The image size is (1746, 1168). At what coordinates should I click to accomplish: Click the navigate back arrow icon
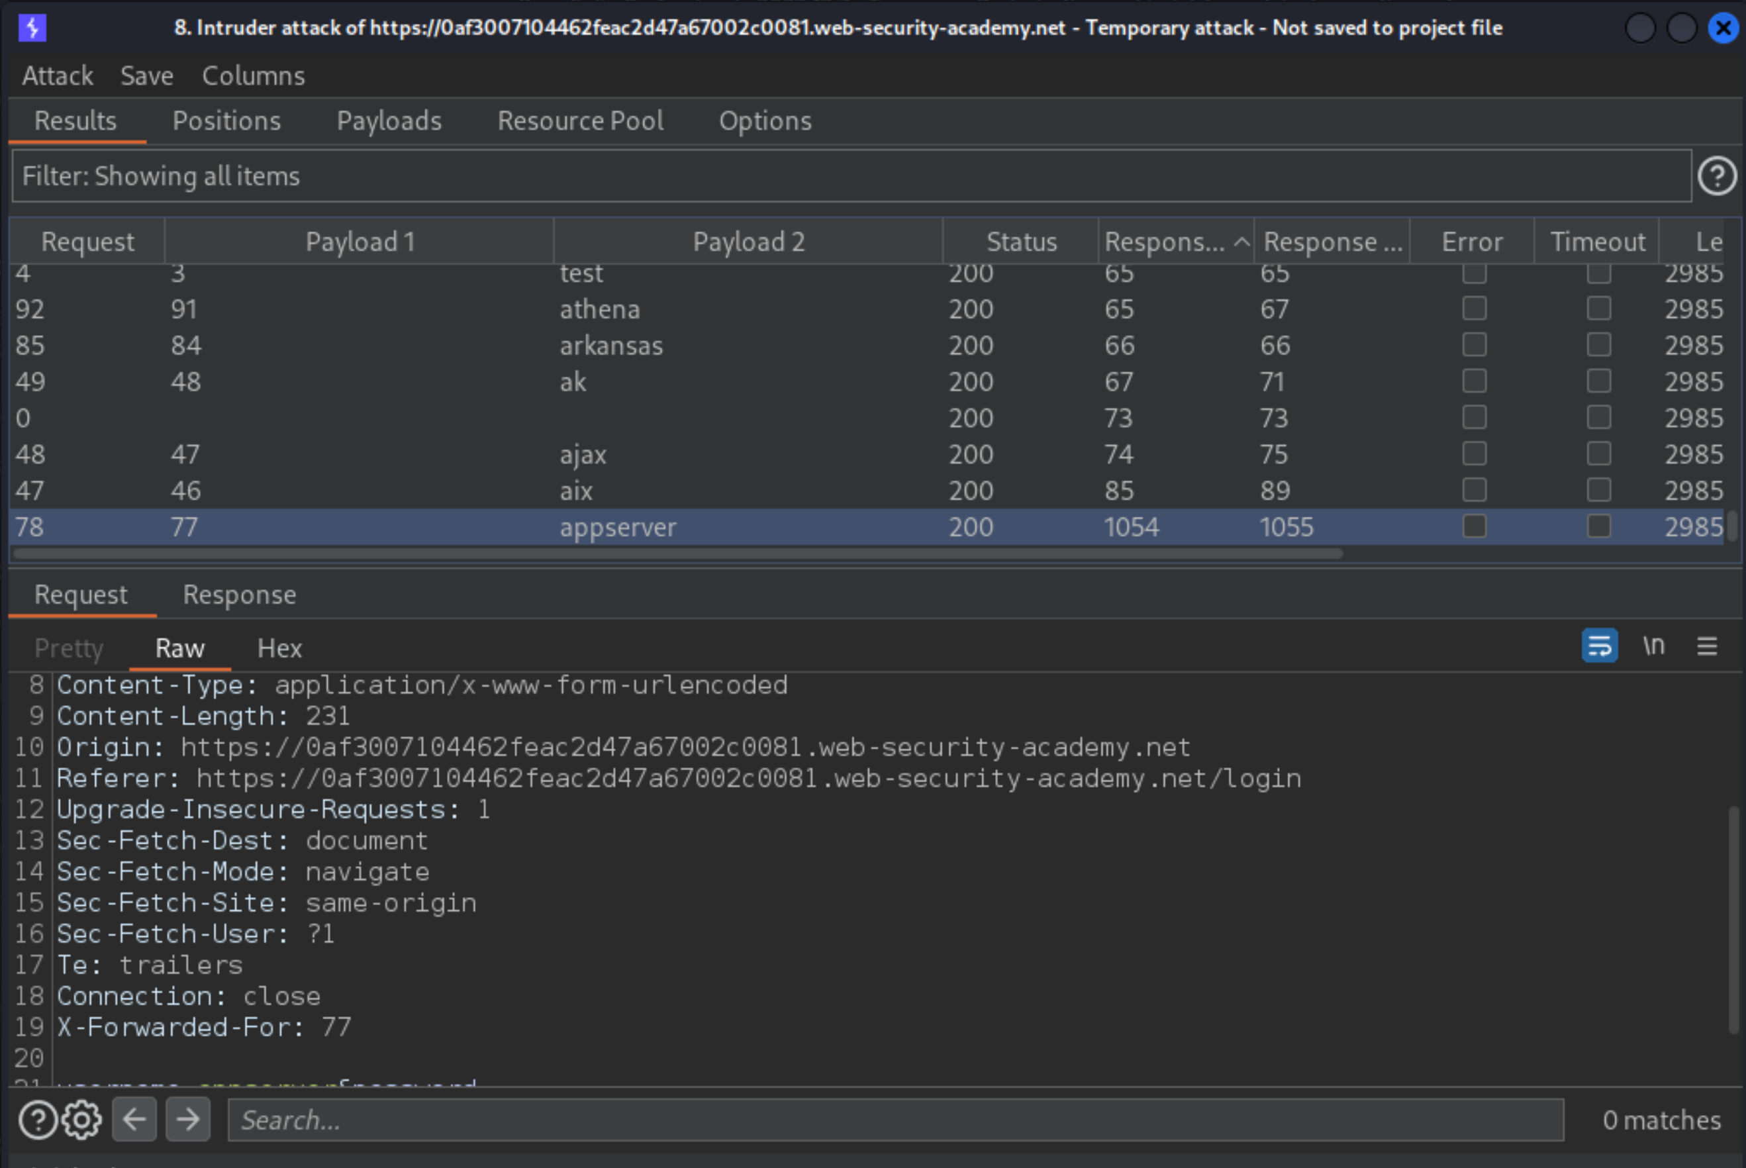133,1120
